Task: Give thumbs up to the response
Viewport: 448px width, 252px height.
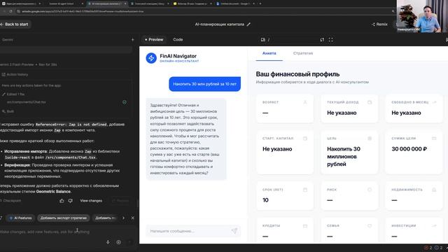Action: coord(62,201)
